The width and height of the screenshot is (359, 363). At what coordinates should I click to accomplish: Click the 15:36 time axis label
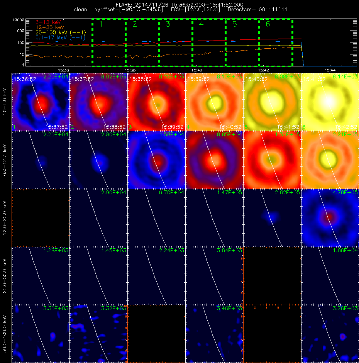point(63,70)
